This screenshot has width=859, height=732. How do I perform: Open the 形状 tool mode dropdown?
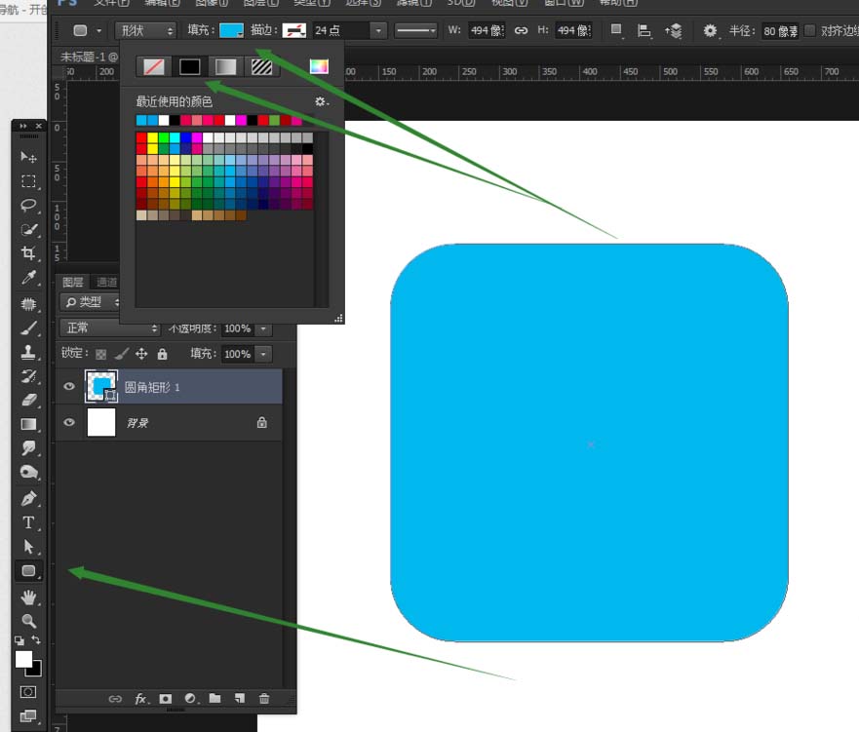click(x=145, y=31)
